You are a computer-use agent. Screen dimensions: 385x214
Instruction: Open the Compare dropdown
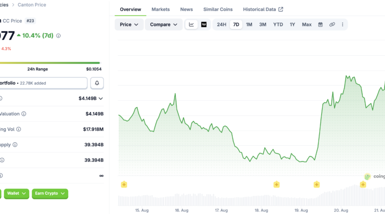(164, 25)
